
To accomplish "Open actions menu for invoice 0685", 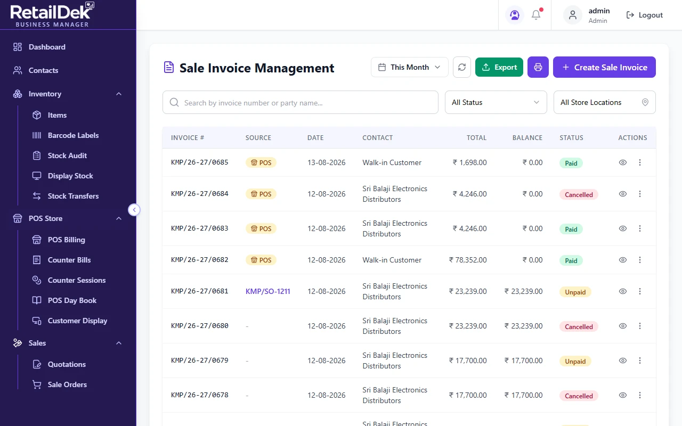I will (640, 162).
